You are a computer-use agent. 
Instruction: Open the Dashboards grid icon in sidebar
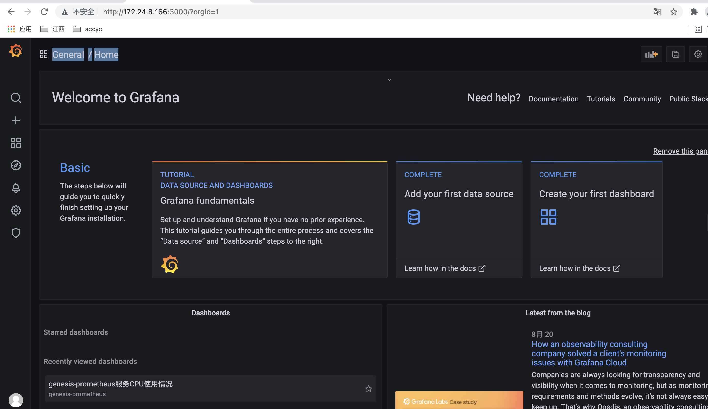[16, 143]
